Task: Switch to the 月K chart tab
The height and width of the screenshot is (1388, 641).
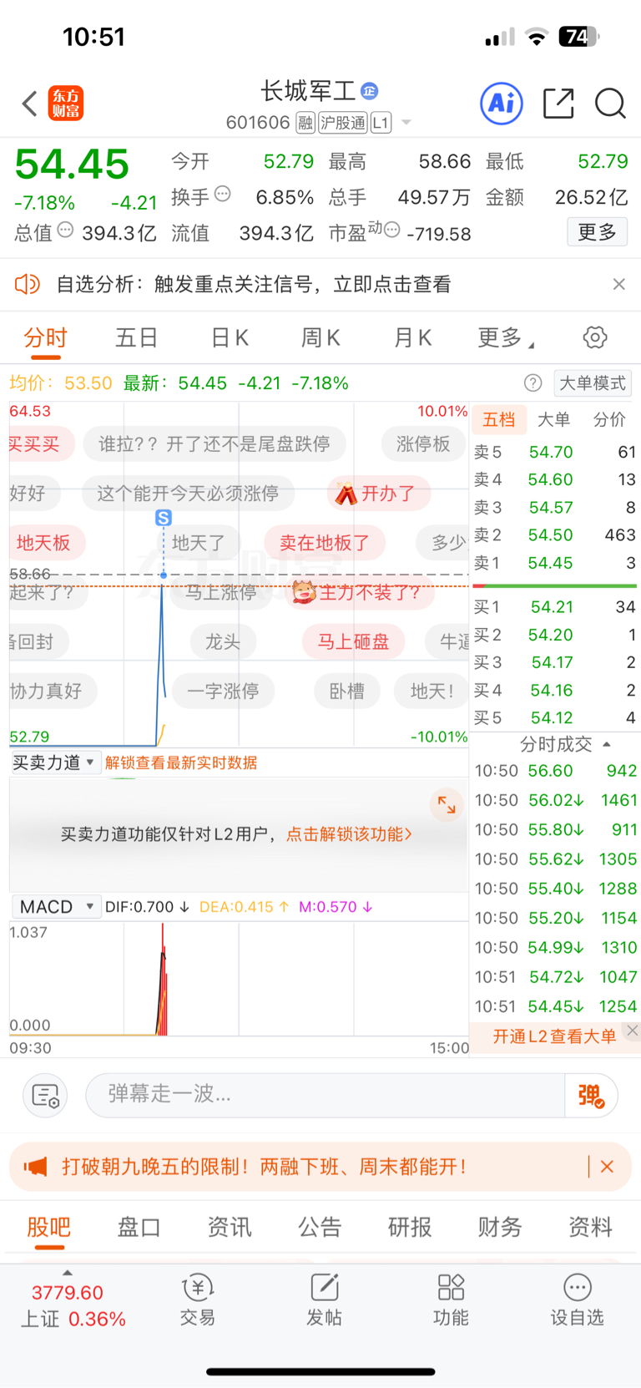Action: tap(412, 338)
